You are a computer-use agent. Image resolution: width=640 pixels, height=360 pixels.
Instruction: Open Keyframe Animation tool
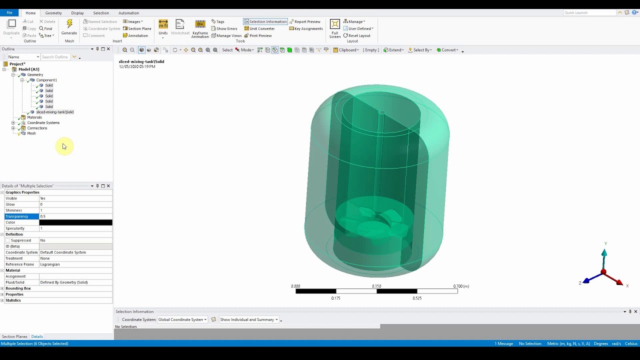[x=200, y=28]
